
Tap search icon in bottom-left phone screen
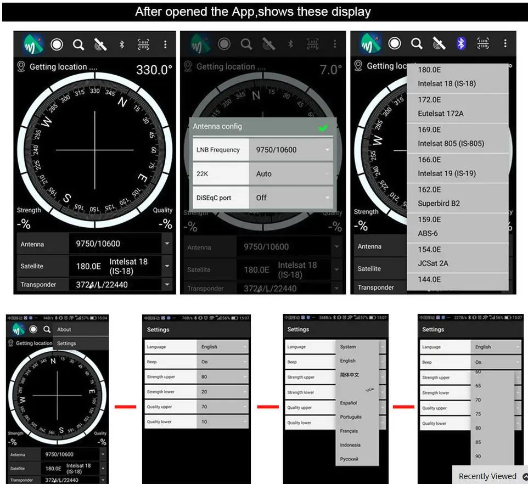[47, 329]
